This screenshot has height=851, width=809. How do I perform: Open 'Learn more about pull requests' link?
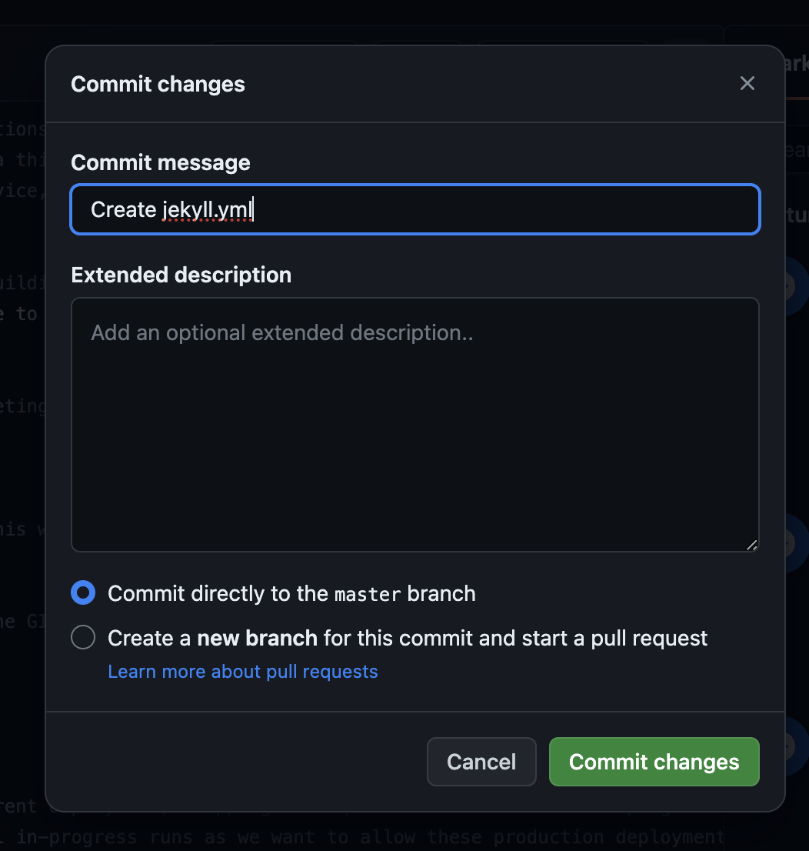[x=243, y=672]
